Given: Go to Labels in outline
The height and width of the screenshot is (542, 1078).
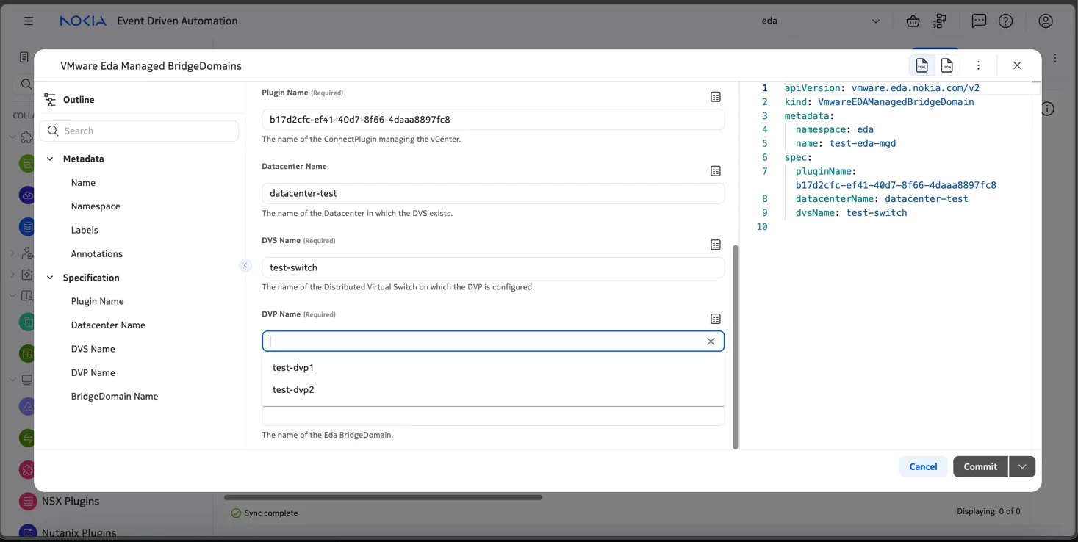Looking at the screenshot, I should coord(85,230).
